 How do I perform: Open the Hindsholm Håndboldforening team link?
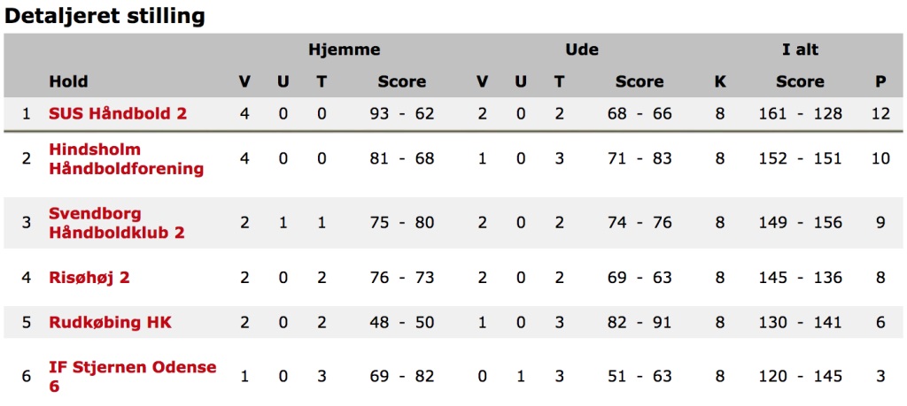tap(126, 159)
